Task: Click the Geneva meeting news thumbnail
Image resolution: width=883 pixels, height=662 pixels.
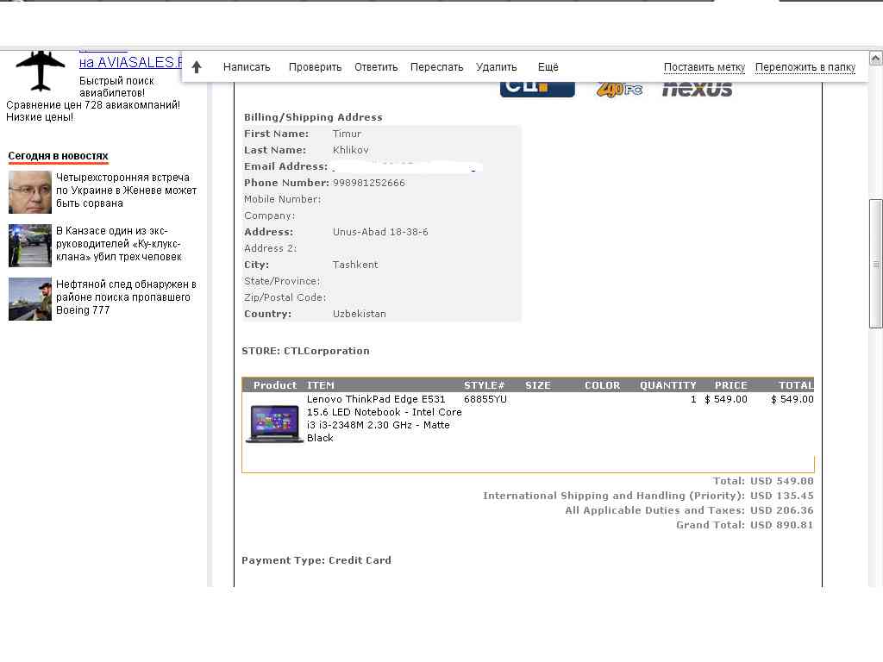Action: coord(30,192)
